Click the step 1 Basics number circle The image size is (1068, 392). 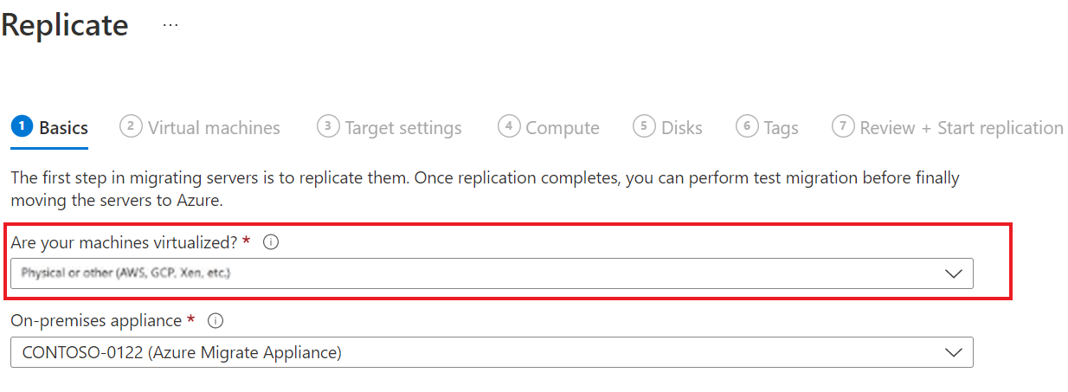(x=22, y=126)
